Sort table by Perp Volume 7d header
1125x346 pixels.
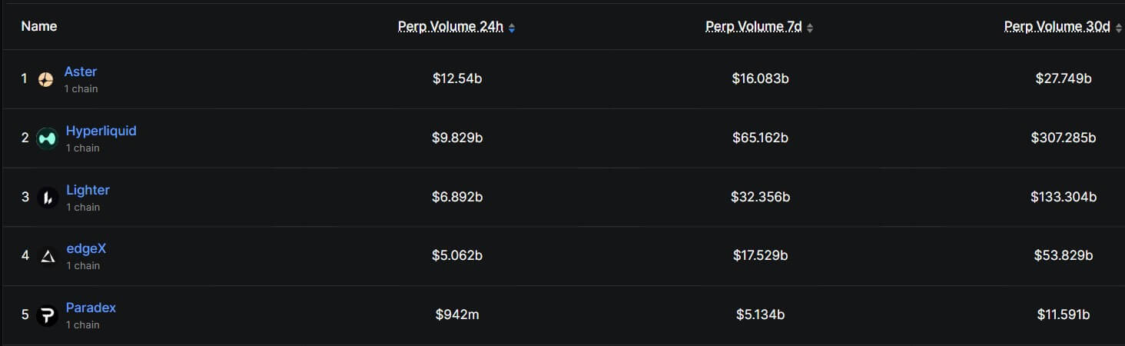[x=753, y=27]
